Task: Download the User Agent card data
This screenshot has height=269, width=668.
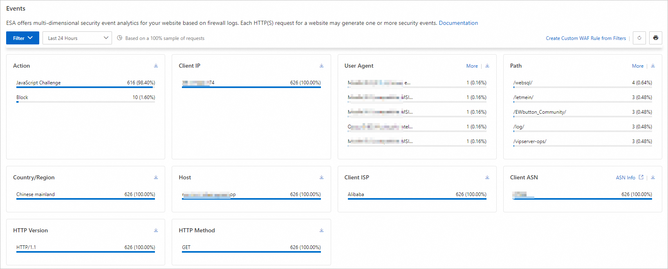Action: click(x=487, y=66)
